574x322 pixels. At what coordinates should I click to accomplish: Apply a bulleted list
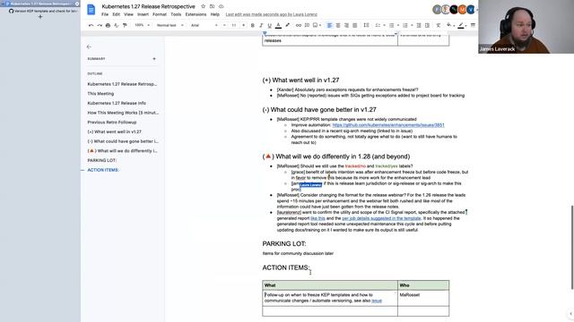point(391,25)
